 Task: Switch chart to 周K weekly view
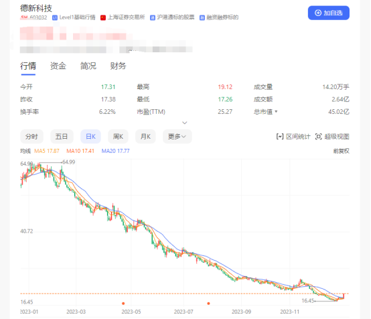tap(118, 137)
